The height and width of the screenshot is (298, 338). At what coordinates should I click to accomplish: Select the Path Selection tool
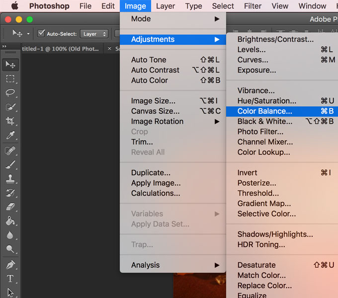point(10,293)
